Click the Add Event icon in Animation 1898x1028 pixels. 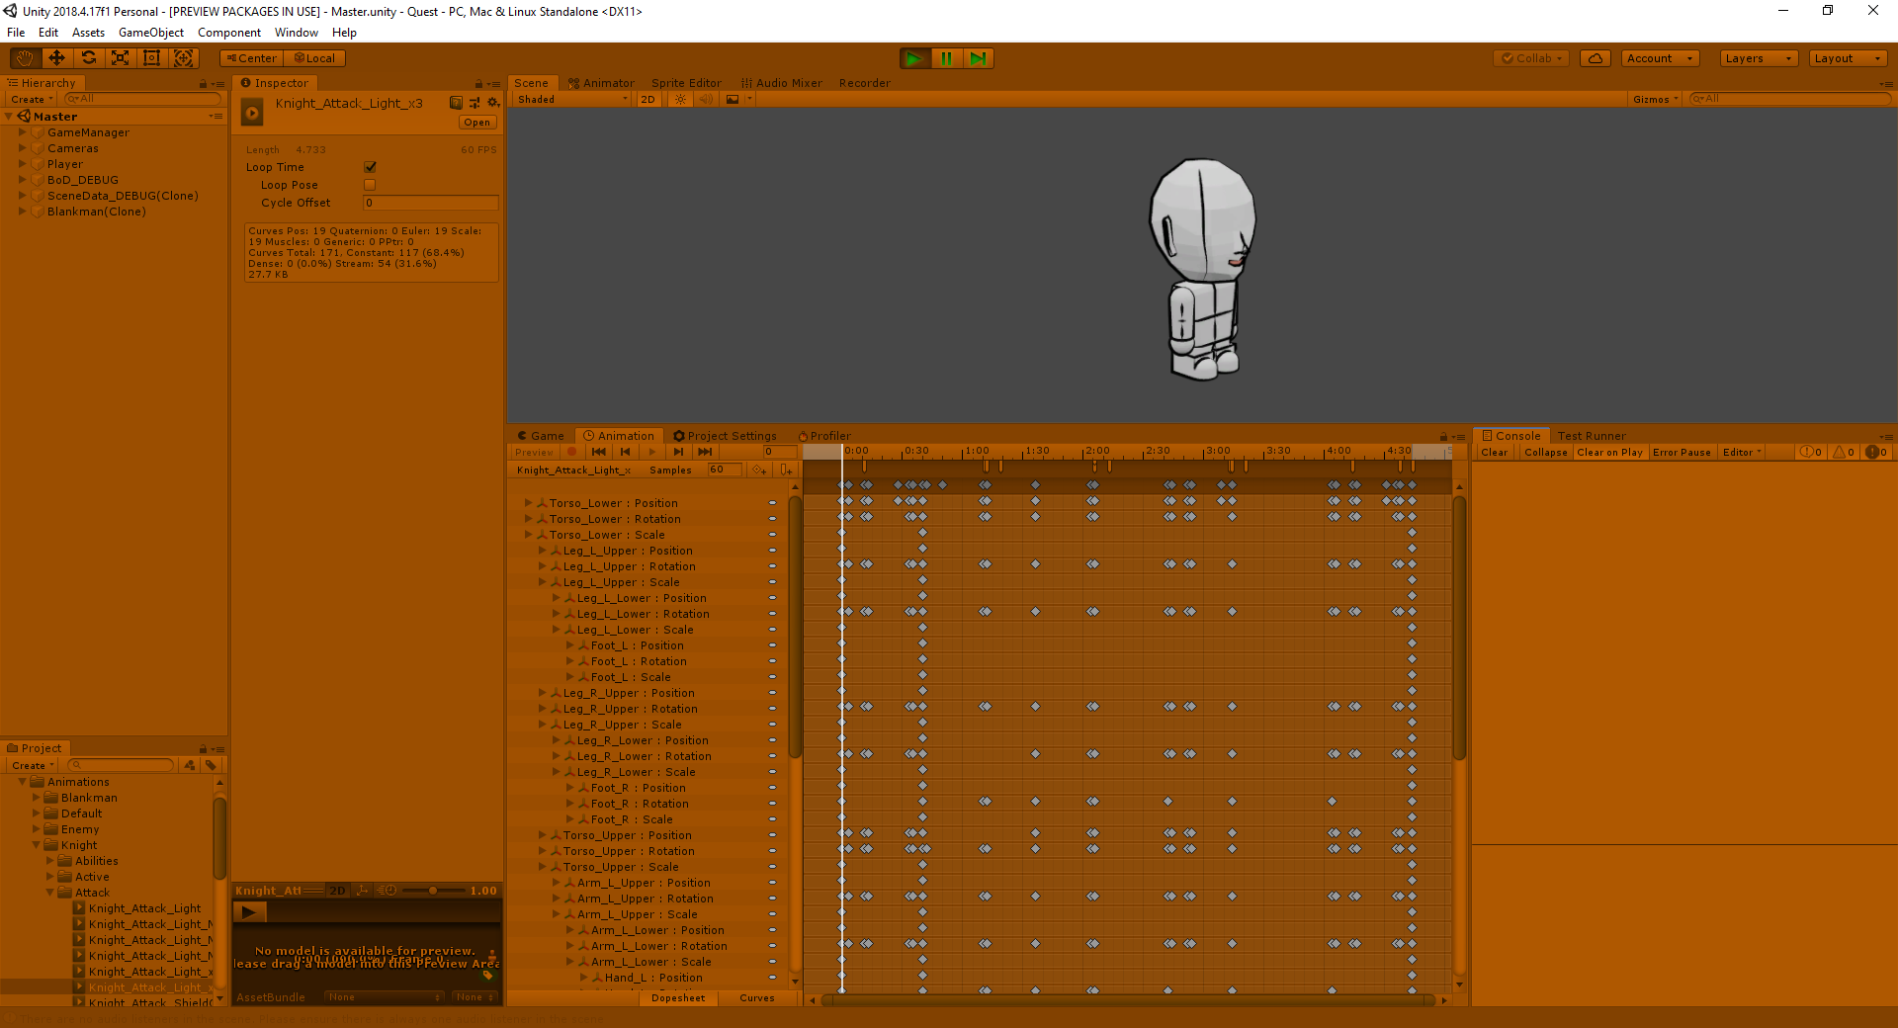click(x=786, y=470)
